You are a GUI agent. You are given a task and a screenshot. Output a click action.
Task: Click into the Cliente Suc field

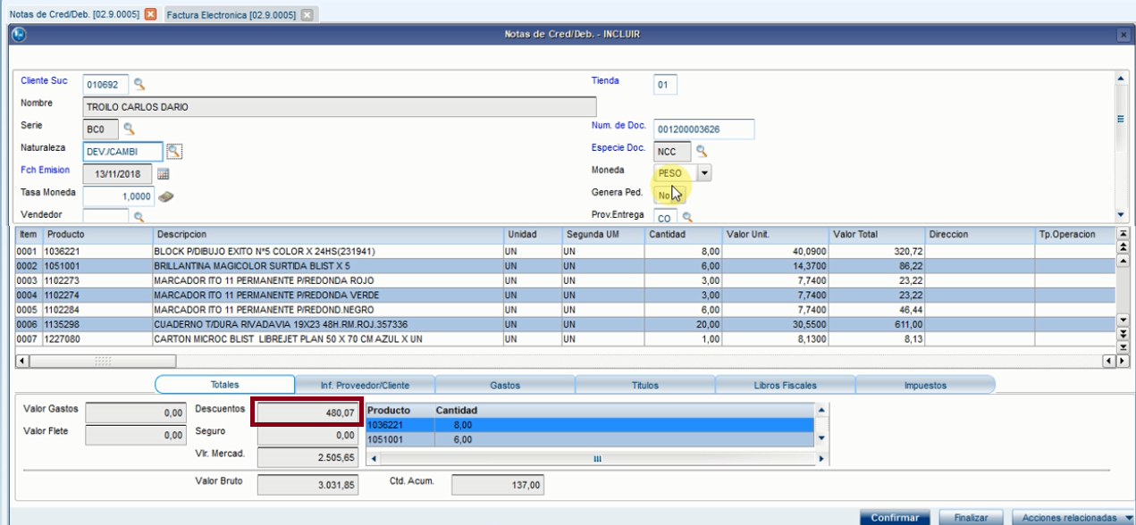coord(106,85)
